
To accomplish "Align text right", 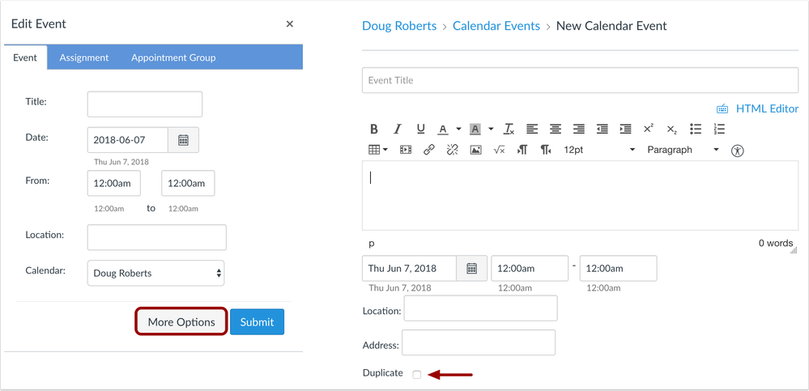I will click(x=579, y=129).
